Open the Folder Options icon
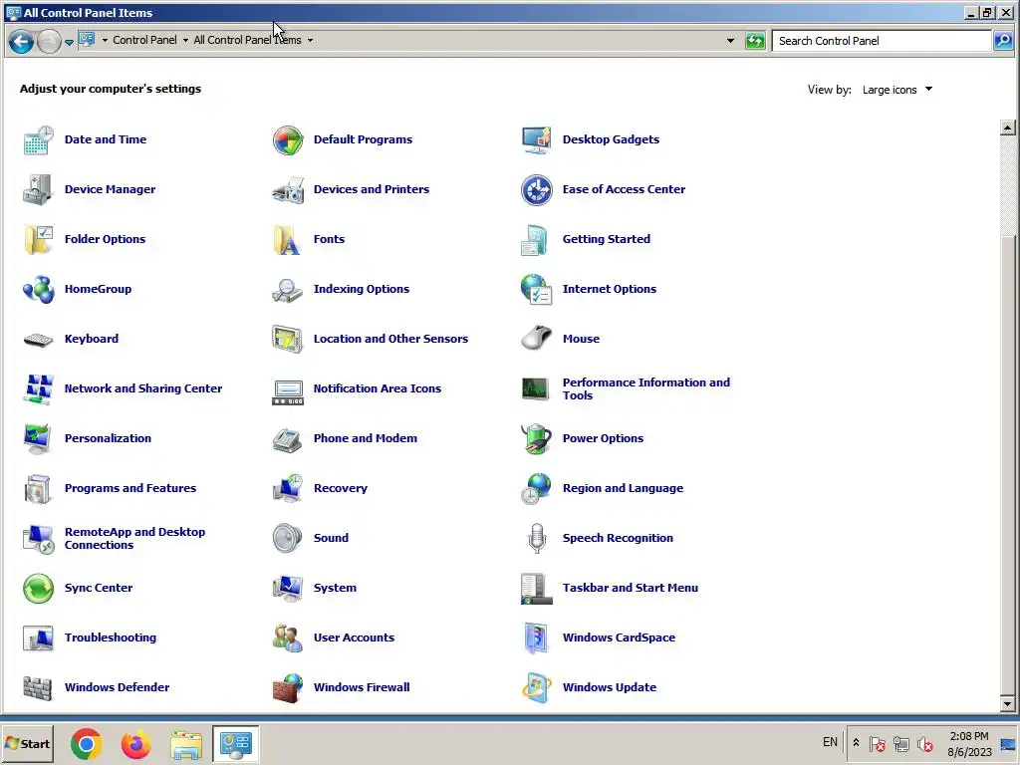The height and width of the screenshot is (765, 1020). (x=38, y=239)
